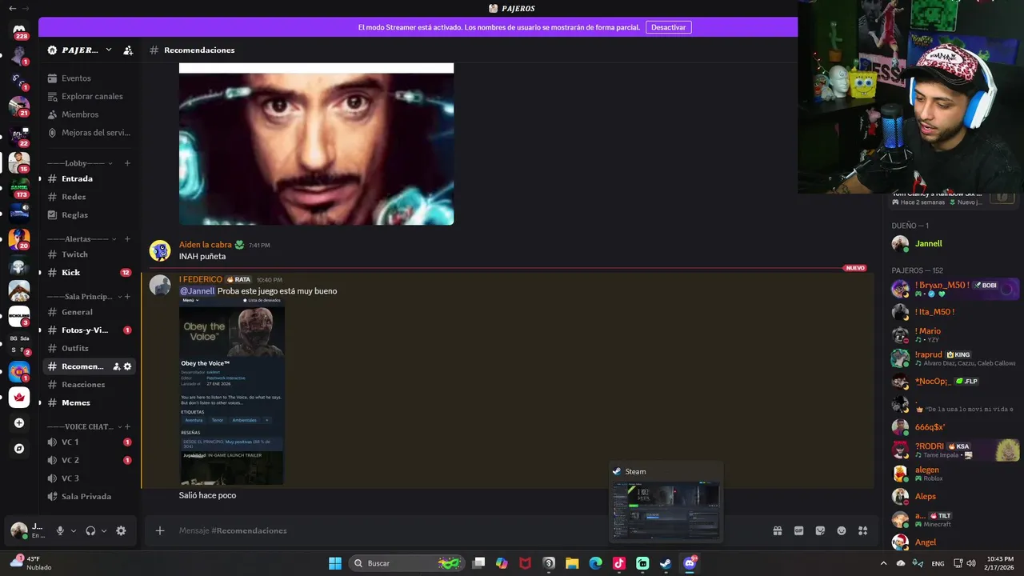This screenshot has height=576, width=1024.
Task: Toggle microphone mute in user panel
Action: coord(60,530)
